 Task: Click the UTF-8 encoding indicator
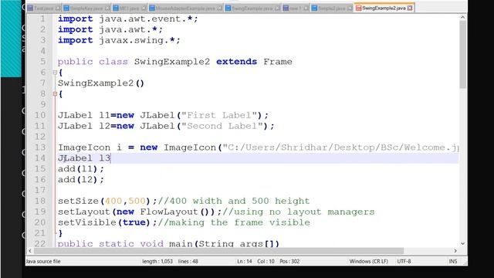404,261
